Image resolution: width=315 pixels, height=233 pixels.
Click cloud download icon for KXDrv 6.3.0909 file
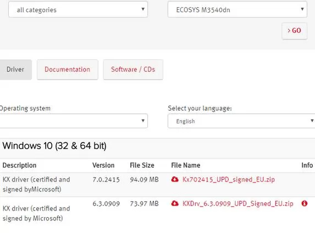[x=175, y=203]
